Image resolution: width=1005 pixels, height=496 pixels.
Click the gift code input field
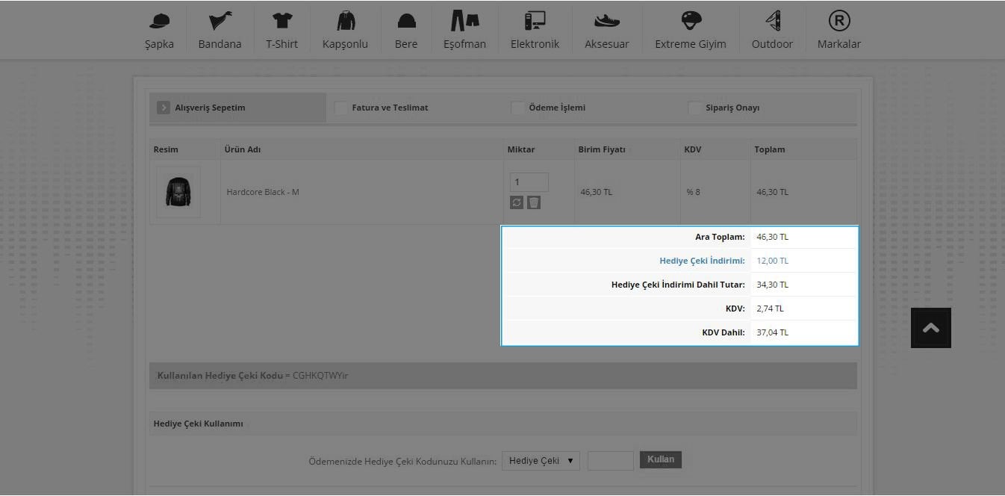pyautogui.click(x=611, y=461)
